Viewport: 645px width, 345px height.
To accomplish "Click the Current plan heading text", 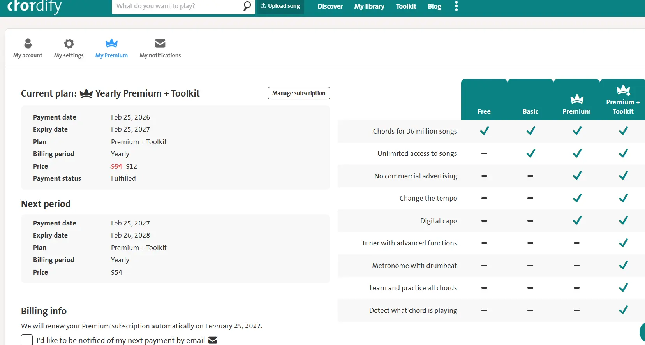I will pyautogui.click(x=110, y=93).
